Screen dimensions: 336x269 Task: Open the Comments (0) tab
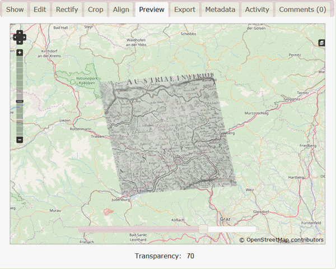[302, 10]
